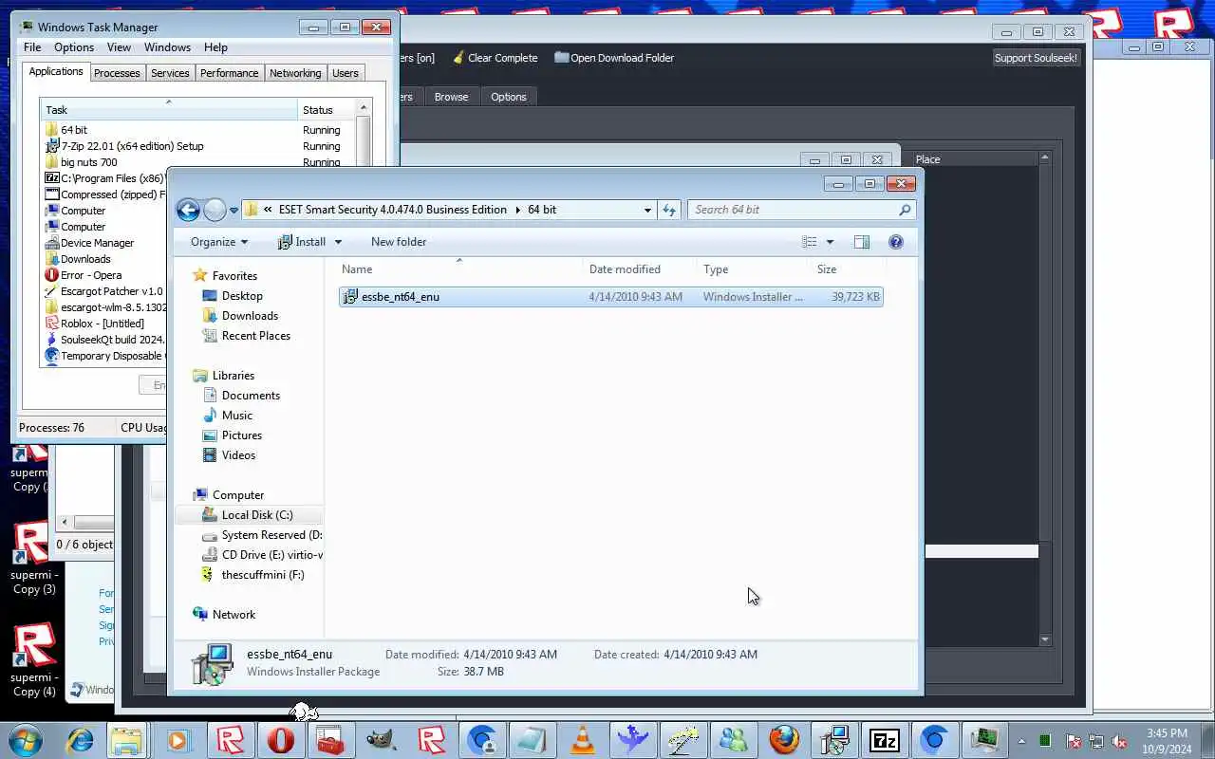Show hidden system tray icons arrow
This screenshot has width=1215, height=759.
[1021, 741]
